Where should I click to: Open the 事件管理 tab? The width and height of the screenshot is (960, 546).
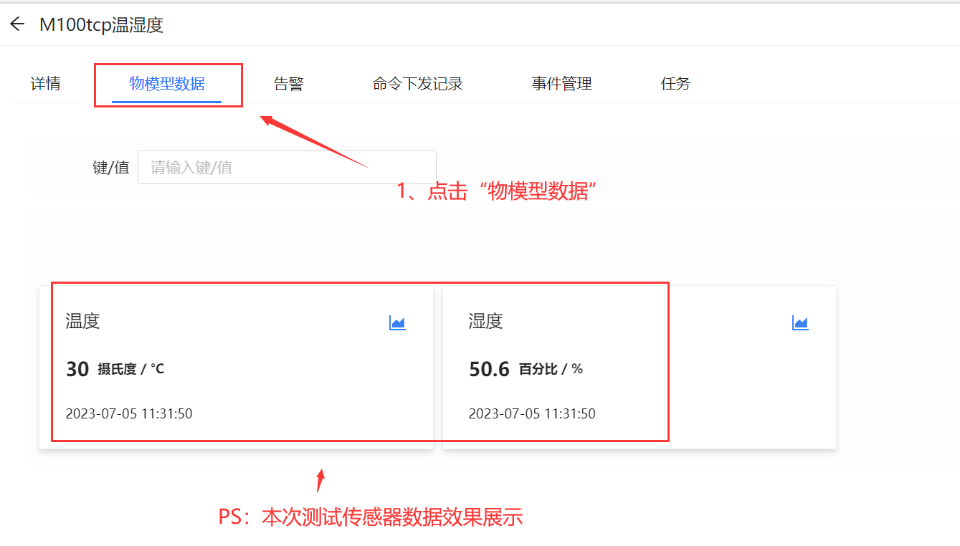click(561, 84)
